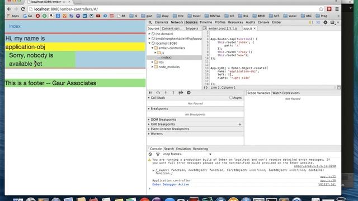The height and width of the screenshot is (201, 358).
Task: Bookmark this page with the star
Action: [321, 9]
